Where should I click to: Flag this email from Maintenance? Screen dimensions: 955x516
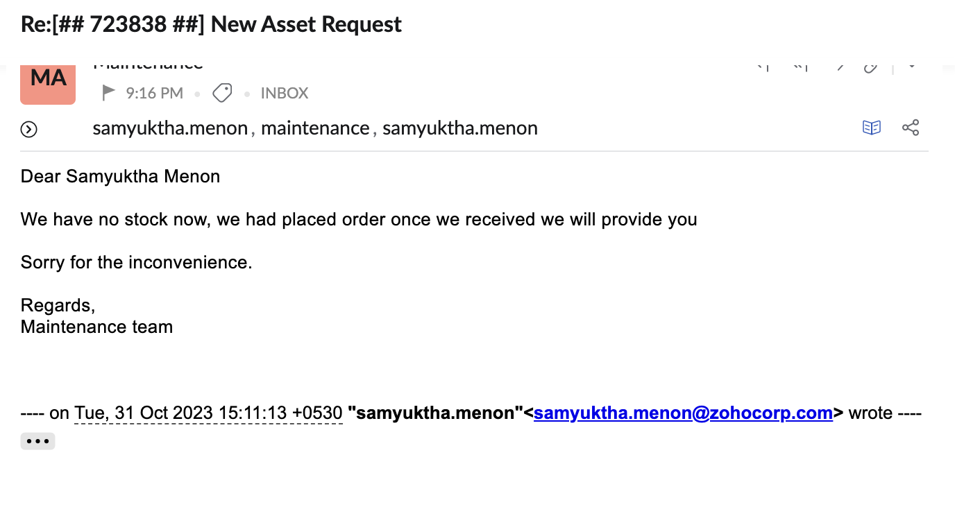108,93
